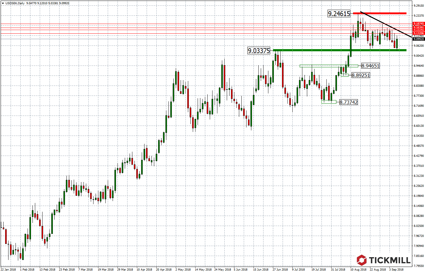425x273 pixels.
Task: Click the red 9.13206 price axis tag
Action: pos(418,33)
